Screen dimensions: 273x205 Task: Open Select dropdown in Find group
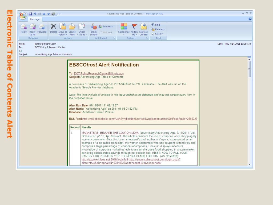tap(157, 34)
